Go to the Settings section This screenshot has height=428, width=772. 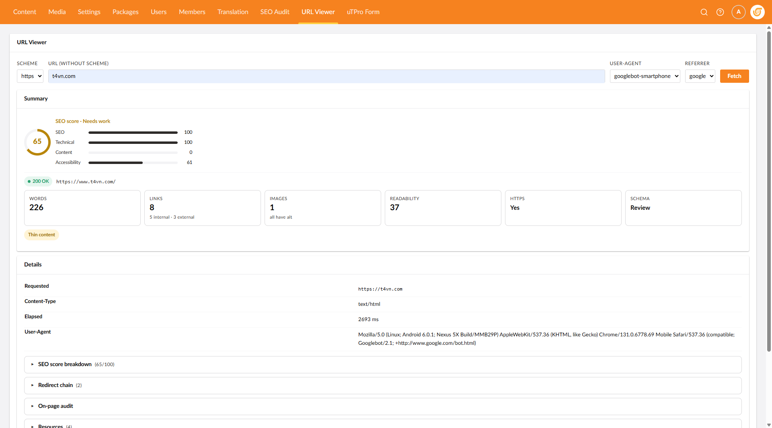[x=89, y=12]
